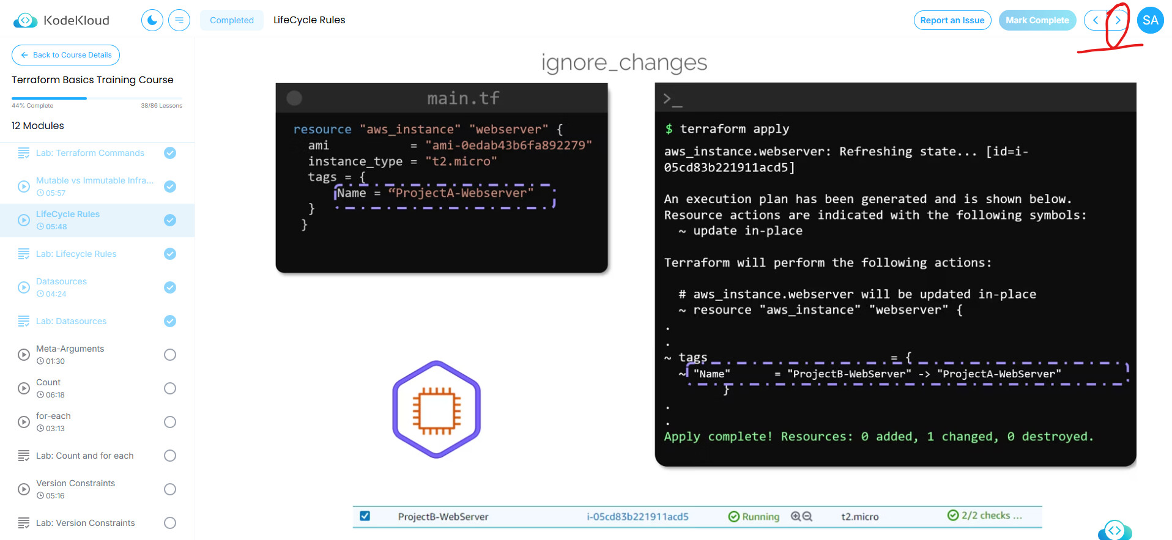Viewport: 1172px width, 540px height.
Task: Open SA user avatar menu
Action: click(1151, 20)
